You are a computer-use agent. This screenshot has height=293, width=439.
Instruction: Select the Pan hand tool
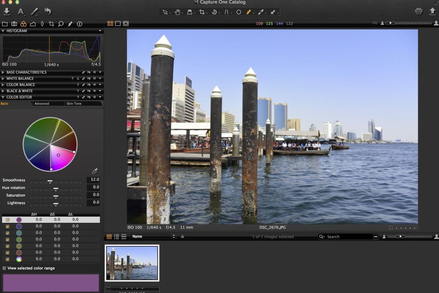point(178,12)
